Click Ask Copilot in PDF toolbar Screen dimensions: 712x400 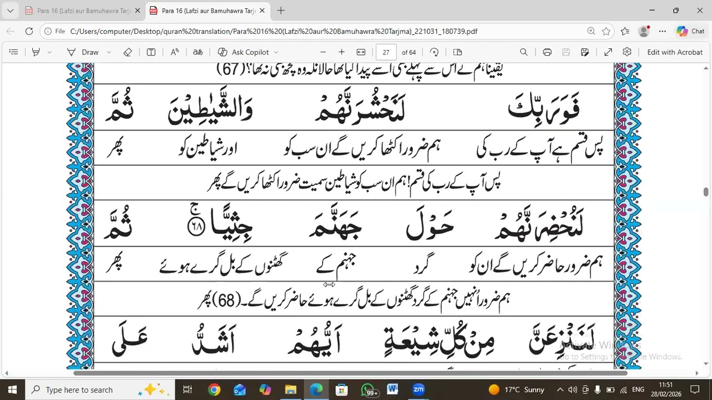coord(244,52)
